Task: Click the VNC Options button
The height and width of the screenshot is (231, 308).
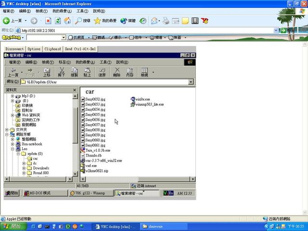Action: [x=34, y=49]
